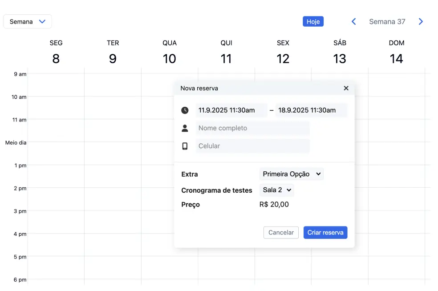Advance to the next week
The image size is (438, 291).
421,21
